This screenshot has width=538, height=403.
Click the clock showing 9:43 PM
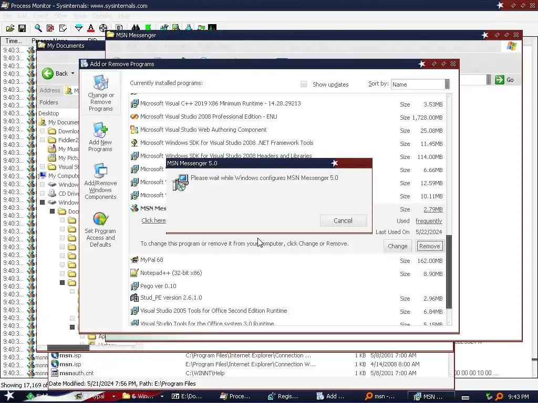(x=518, y=397)
